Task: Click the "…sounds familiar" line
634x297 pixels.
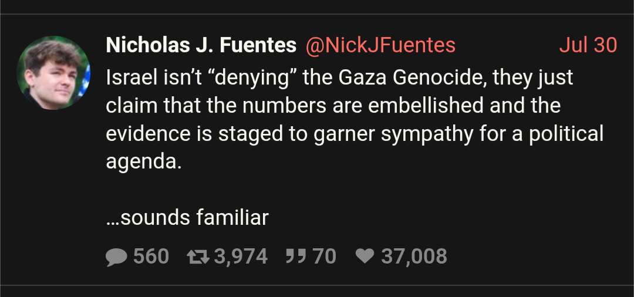Action: 187,218
